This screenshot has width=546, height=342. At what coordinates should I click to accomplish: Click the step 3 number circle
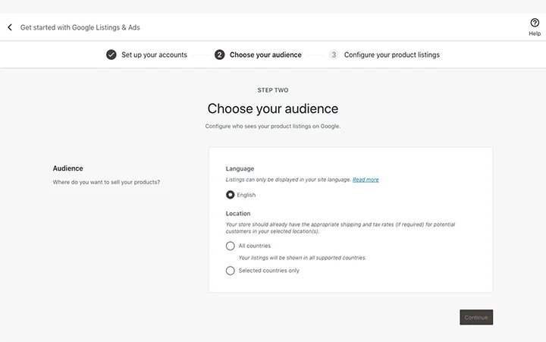[334, 55]
